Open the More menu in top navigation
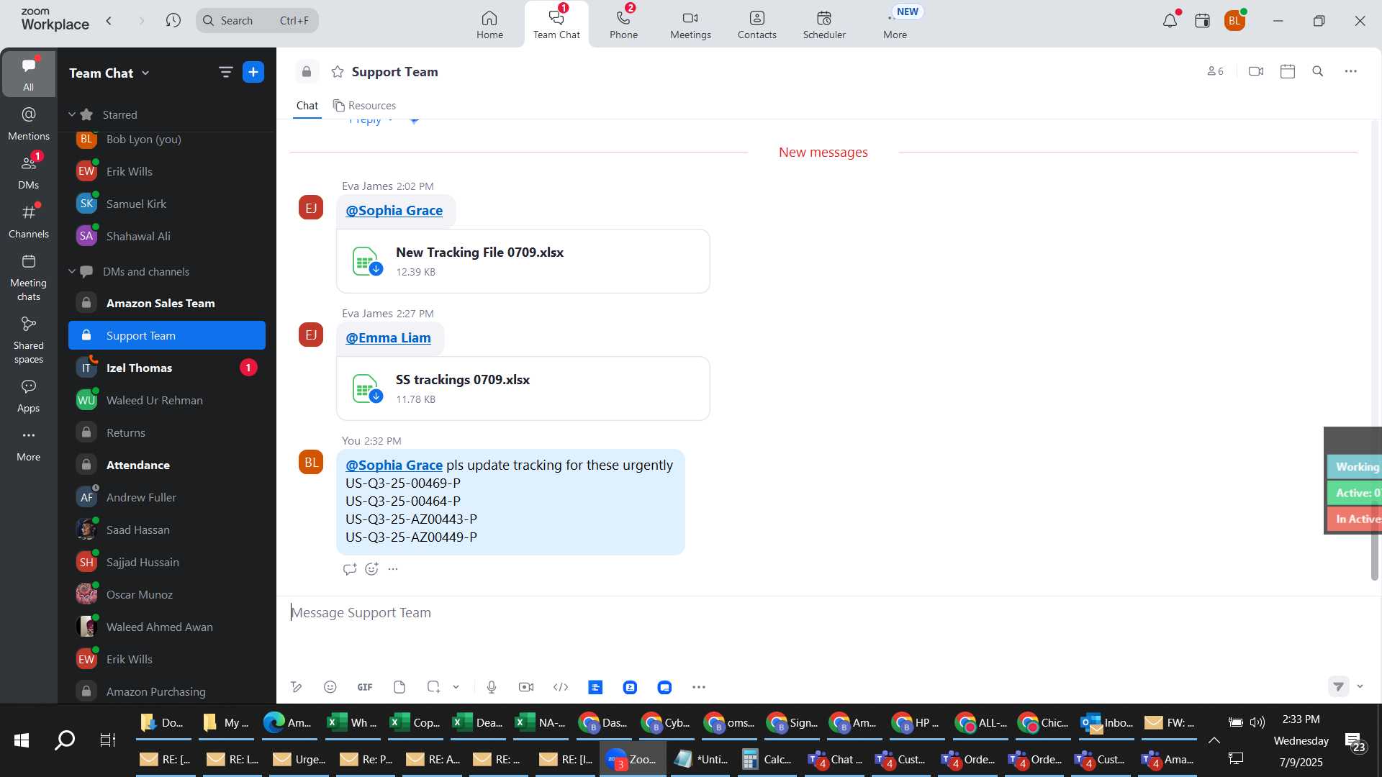This screenshot has height=777, width=1382. click(x=895, y=24)
